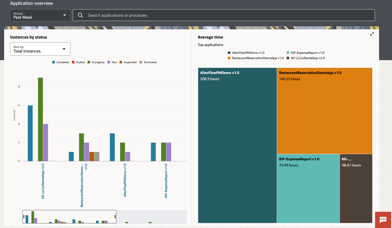Open the IDP-ExpenseReport v1.0 axis label link
This screenshot has width=392, height=228.
pos(166,181)
